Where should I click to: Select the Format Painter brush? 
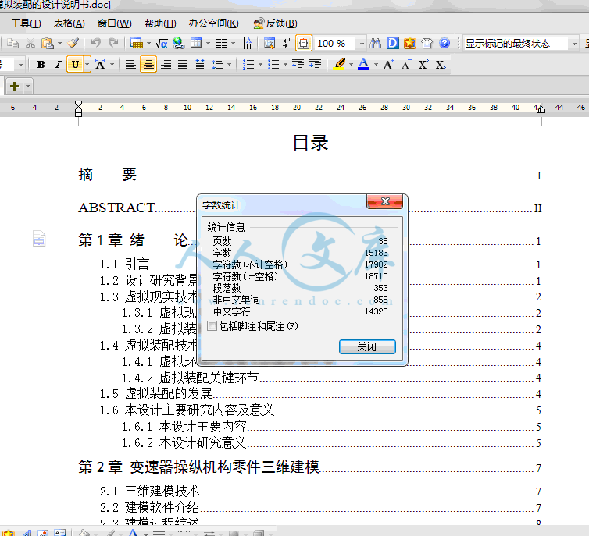[x=73, y=43]
